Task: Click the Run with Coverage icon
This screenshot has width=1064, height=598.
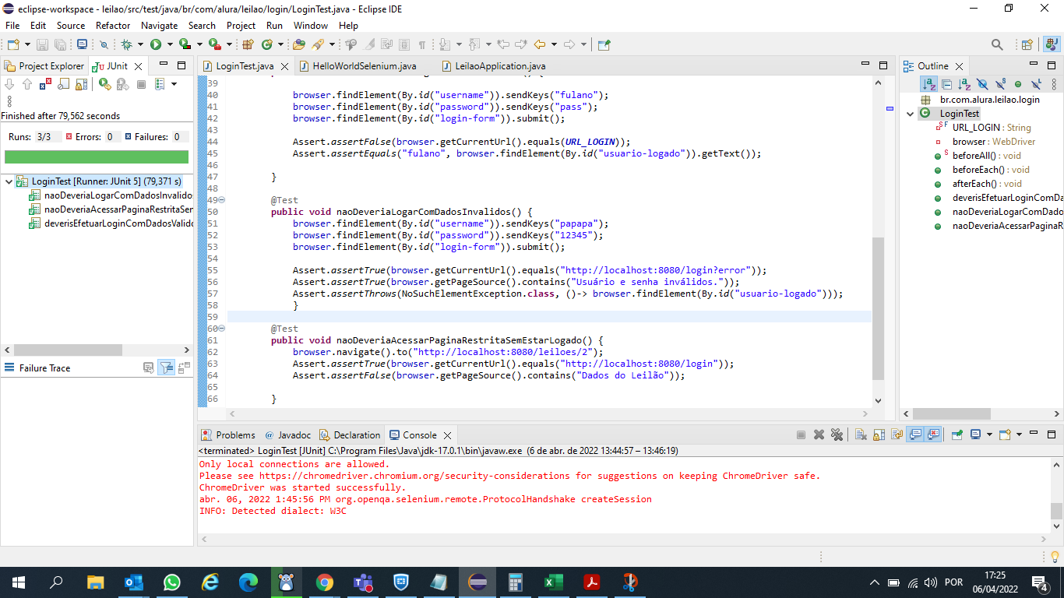Action: (x=185, y=45)
